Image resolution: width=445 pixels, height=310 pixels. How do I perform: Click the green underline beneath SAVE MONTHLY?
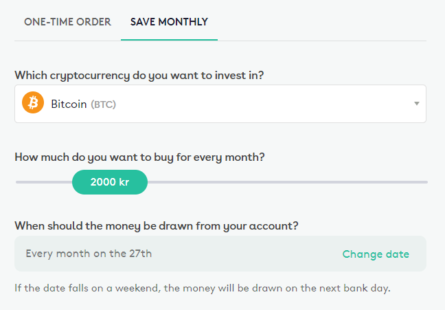coord(169,40)
